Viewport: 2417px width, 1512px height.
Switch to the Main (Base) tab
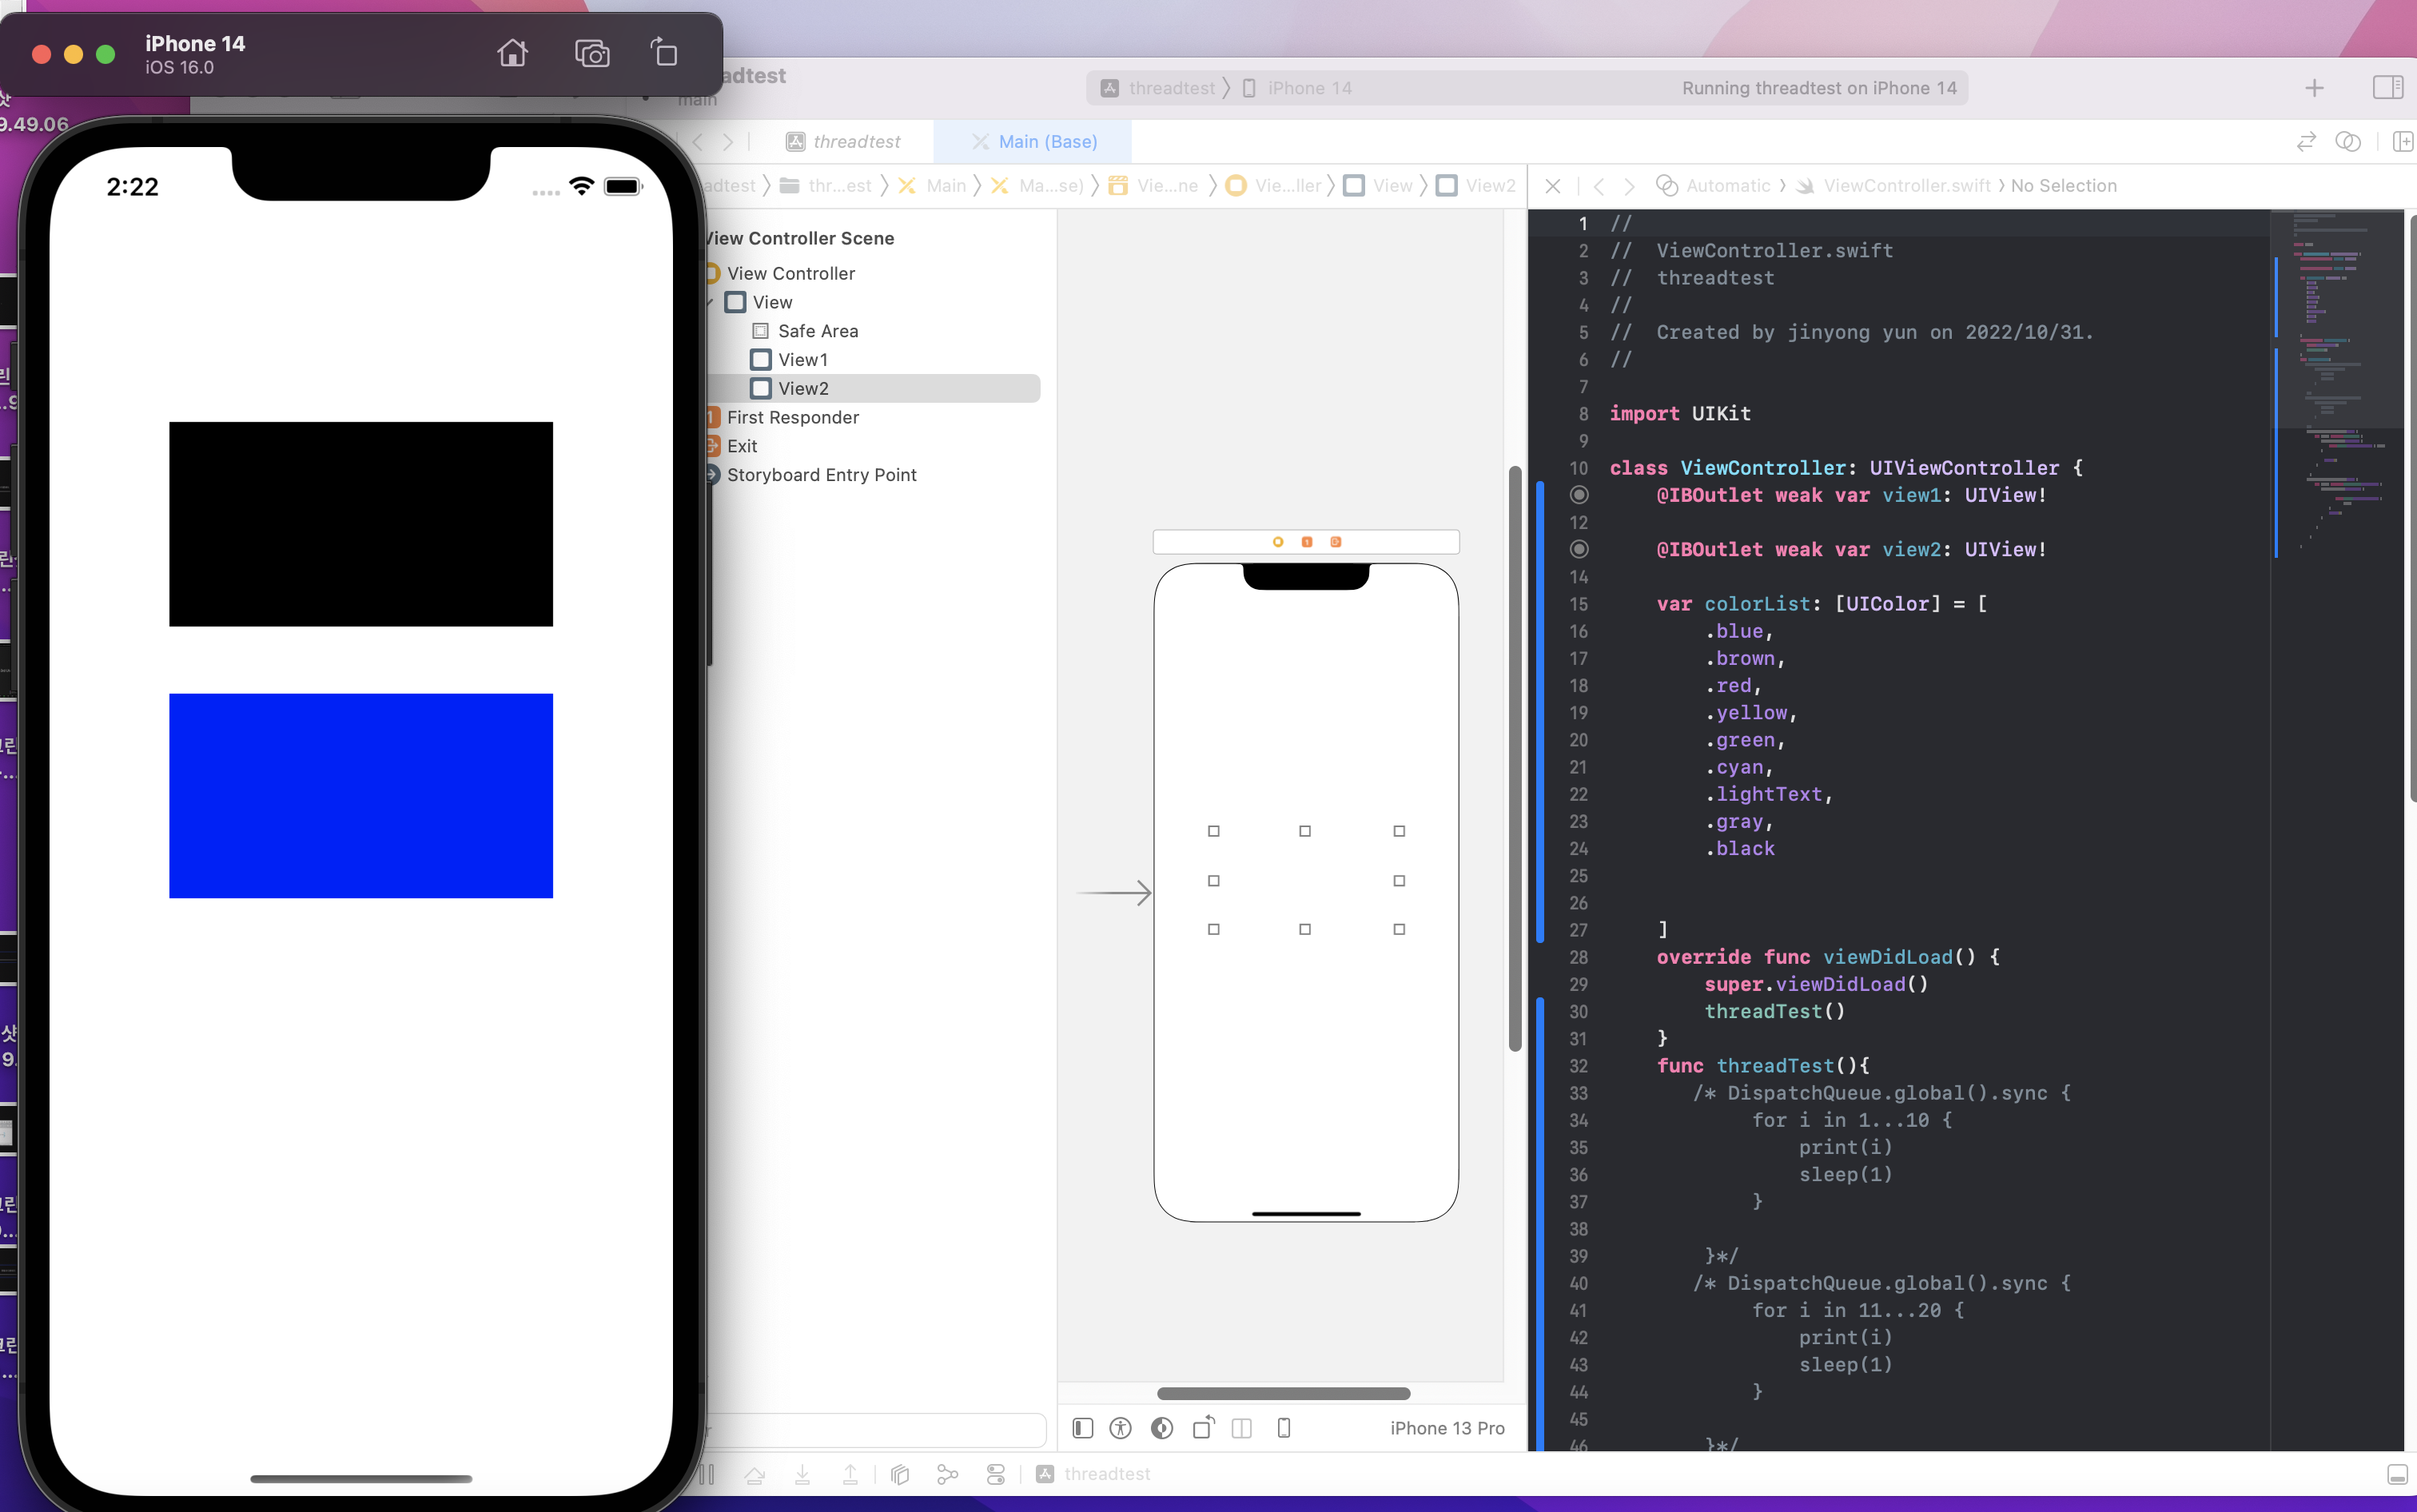pos(1046,142)
